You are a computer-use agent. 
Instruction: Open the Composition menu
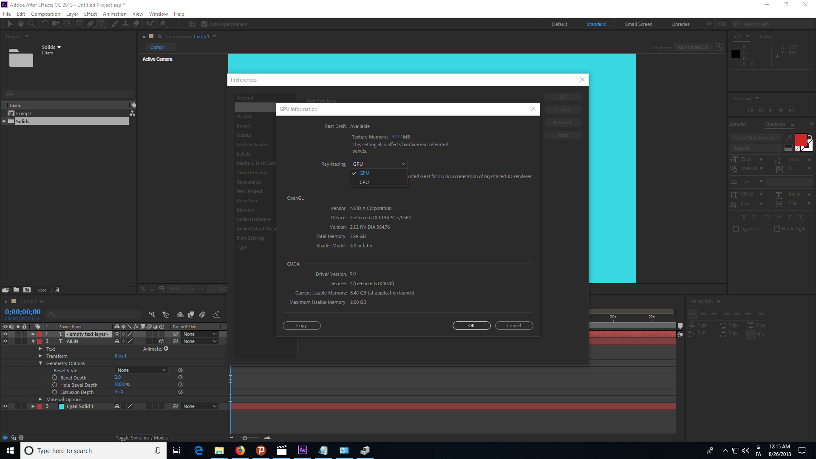[x=45, y=14]
